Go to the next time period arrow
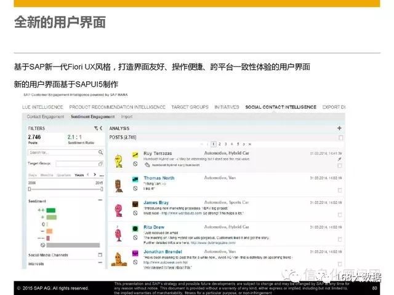394x295 pixels. click(x=95, y=175)
